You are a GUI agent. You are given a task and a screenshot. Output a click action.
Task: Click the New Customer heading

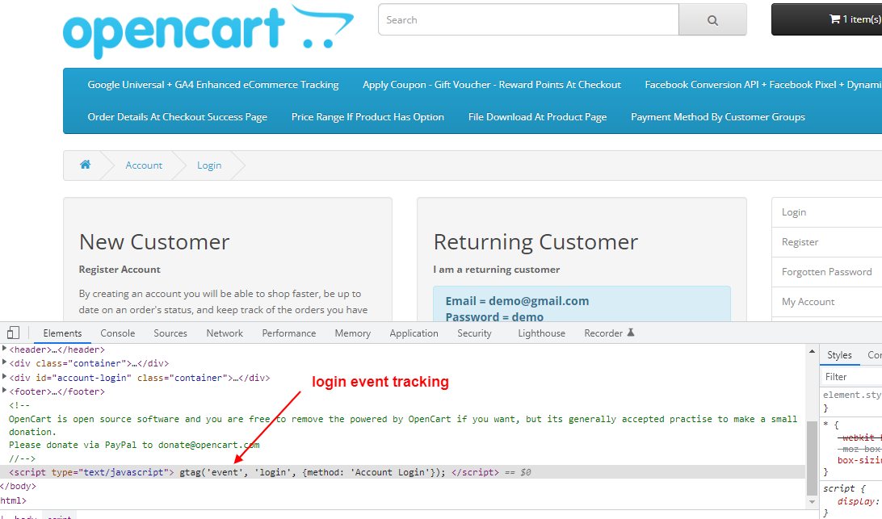(154, 242)
